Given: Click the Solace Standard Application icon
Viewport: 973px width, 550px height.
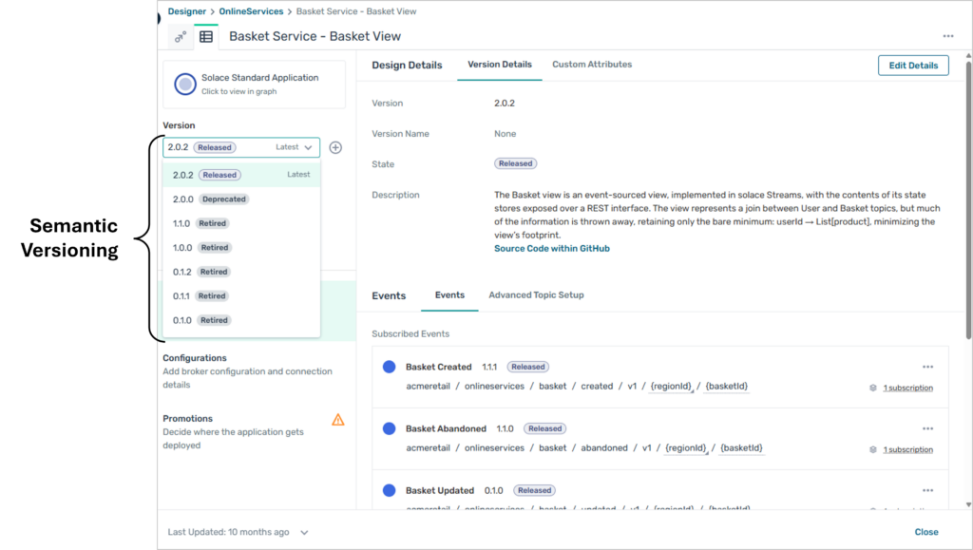Looking at the screenshot, I should (x=184, y=85).
